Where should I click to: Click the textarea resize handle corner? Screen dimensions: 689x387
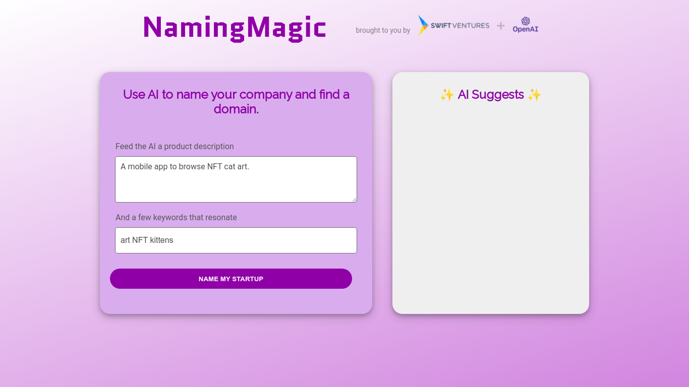[x=355, y=200]
